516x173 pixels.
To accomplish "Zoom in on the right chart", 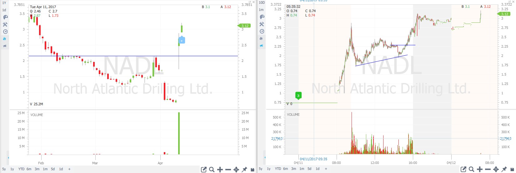I will click(480, 170).
